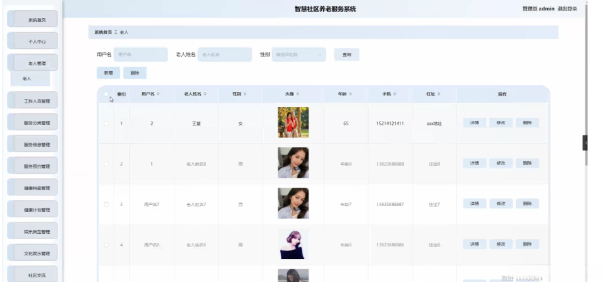Check the row checkbox for 老人姓名6
The image size is (612, 284).
click(x=106, y=245)
